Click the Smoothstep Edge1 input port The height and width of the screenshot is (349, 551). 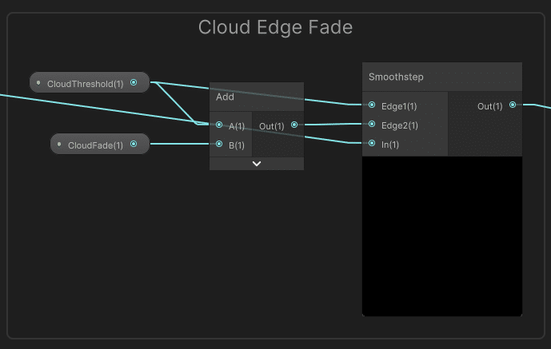372,105
